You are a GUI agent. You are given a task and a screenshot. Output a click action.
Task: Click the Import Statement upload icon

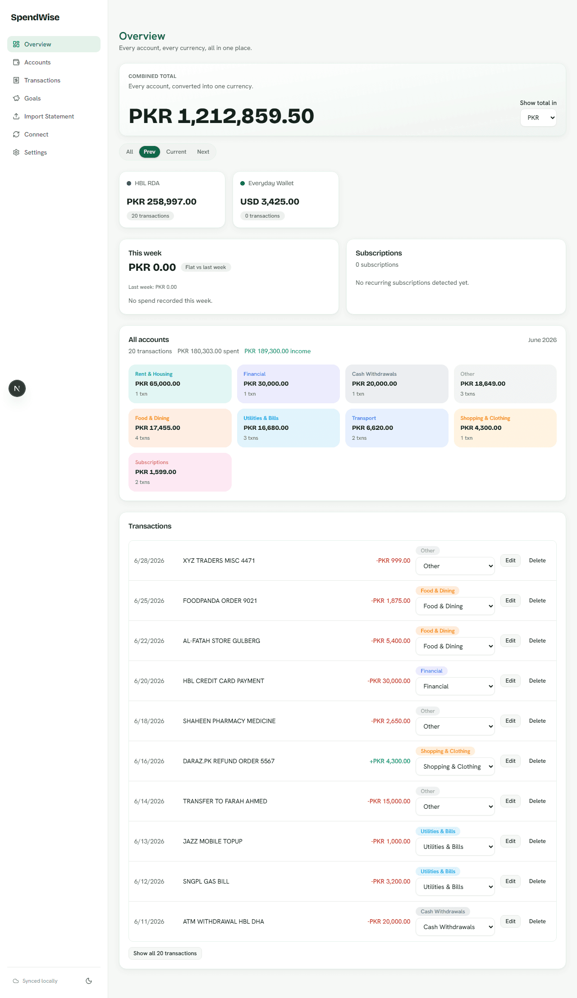pos(16,116)
